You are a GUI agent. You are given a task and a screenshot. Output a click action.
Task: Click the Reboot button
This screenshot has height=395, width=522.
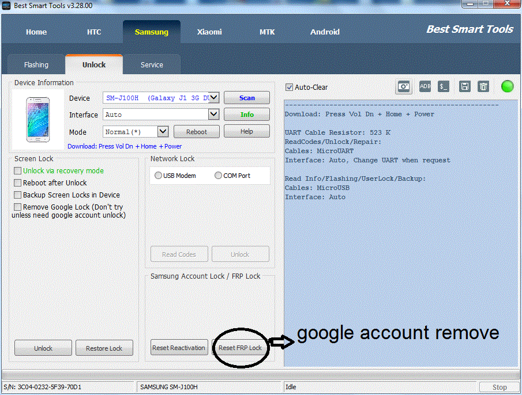point(197,131)
